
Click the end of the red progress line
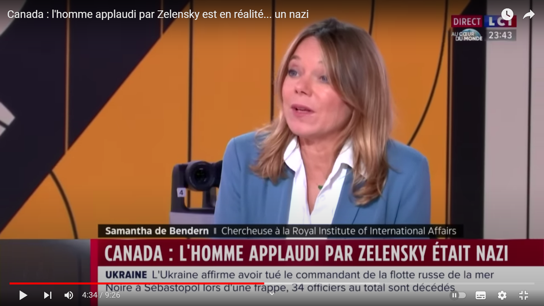(x=263, y=283)
